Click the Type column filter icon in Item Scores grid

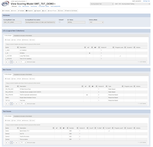pos(122,87)
